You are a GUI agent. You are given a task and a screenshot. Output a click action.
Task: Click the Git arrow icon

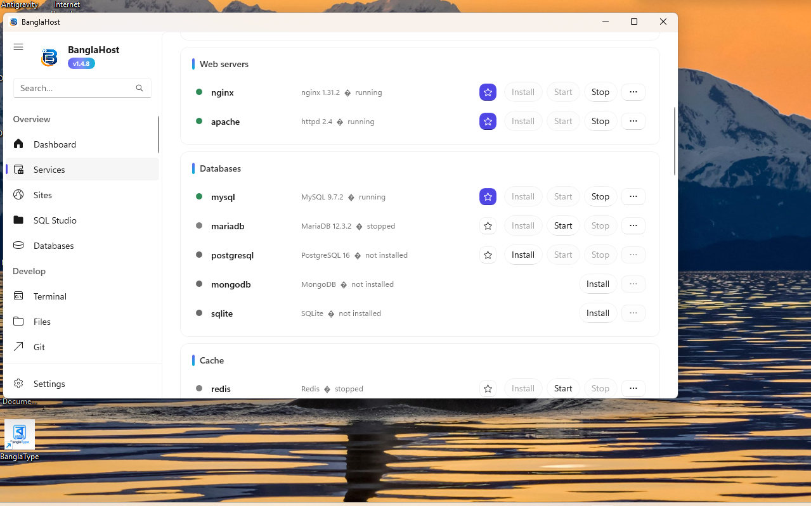coord(18,347)
